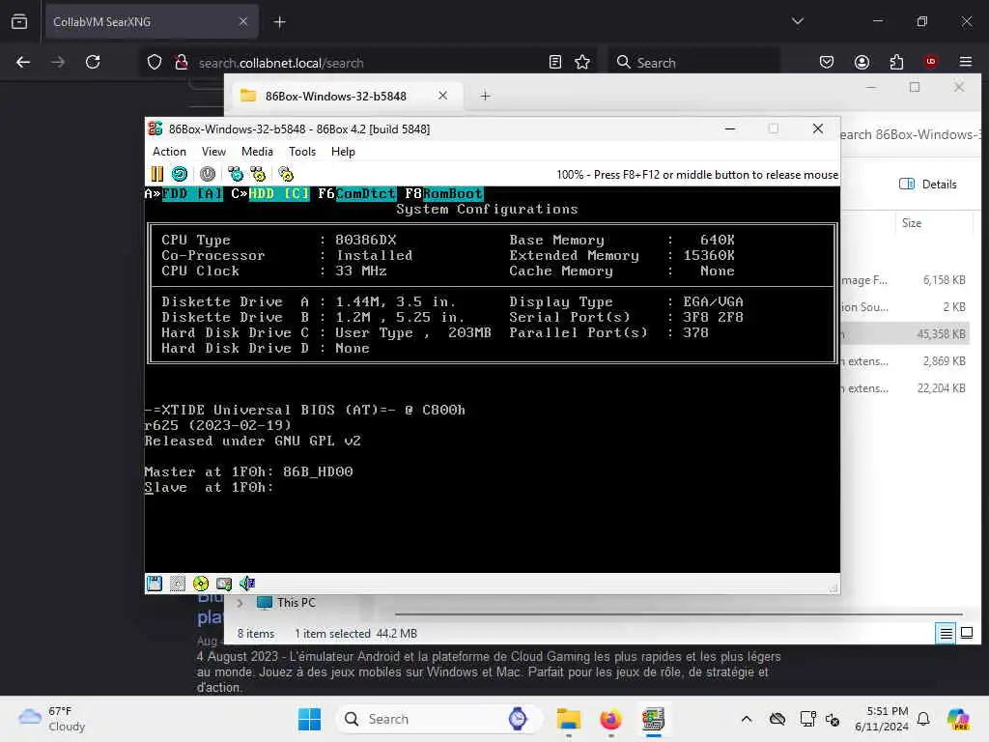Close the CollabVM SearXNG tab
989x742 pixels.
coord(242,21)
